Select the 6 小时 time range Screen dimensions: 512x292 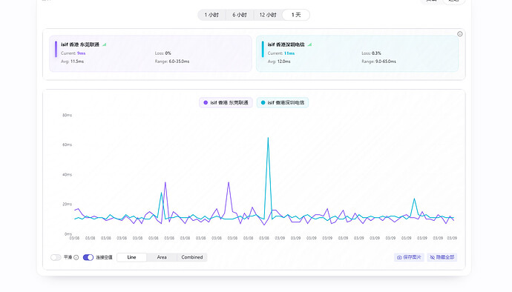240,15
